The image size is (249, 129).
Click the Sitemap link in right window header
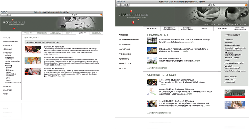(x=236, y=25)
